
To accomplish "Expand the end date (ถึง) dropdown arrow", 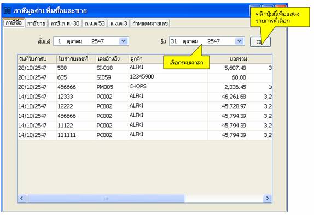I will point(239,41).
